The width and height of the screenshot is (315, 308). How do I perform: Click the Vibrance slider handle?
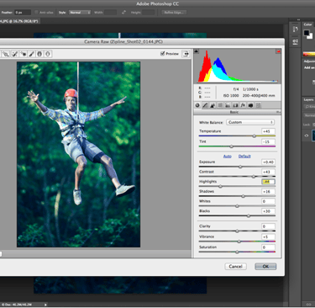click(239, 242)
